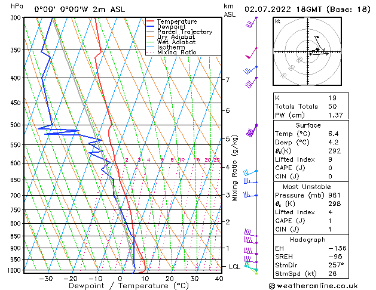The image size is (376, 290).
Task: Click the Pressure (mb) value 961
Action: point(334,195)
